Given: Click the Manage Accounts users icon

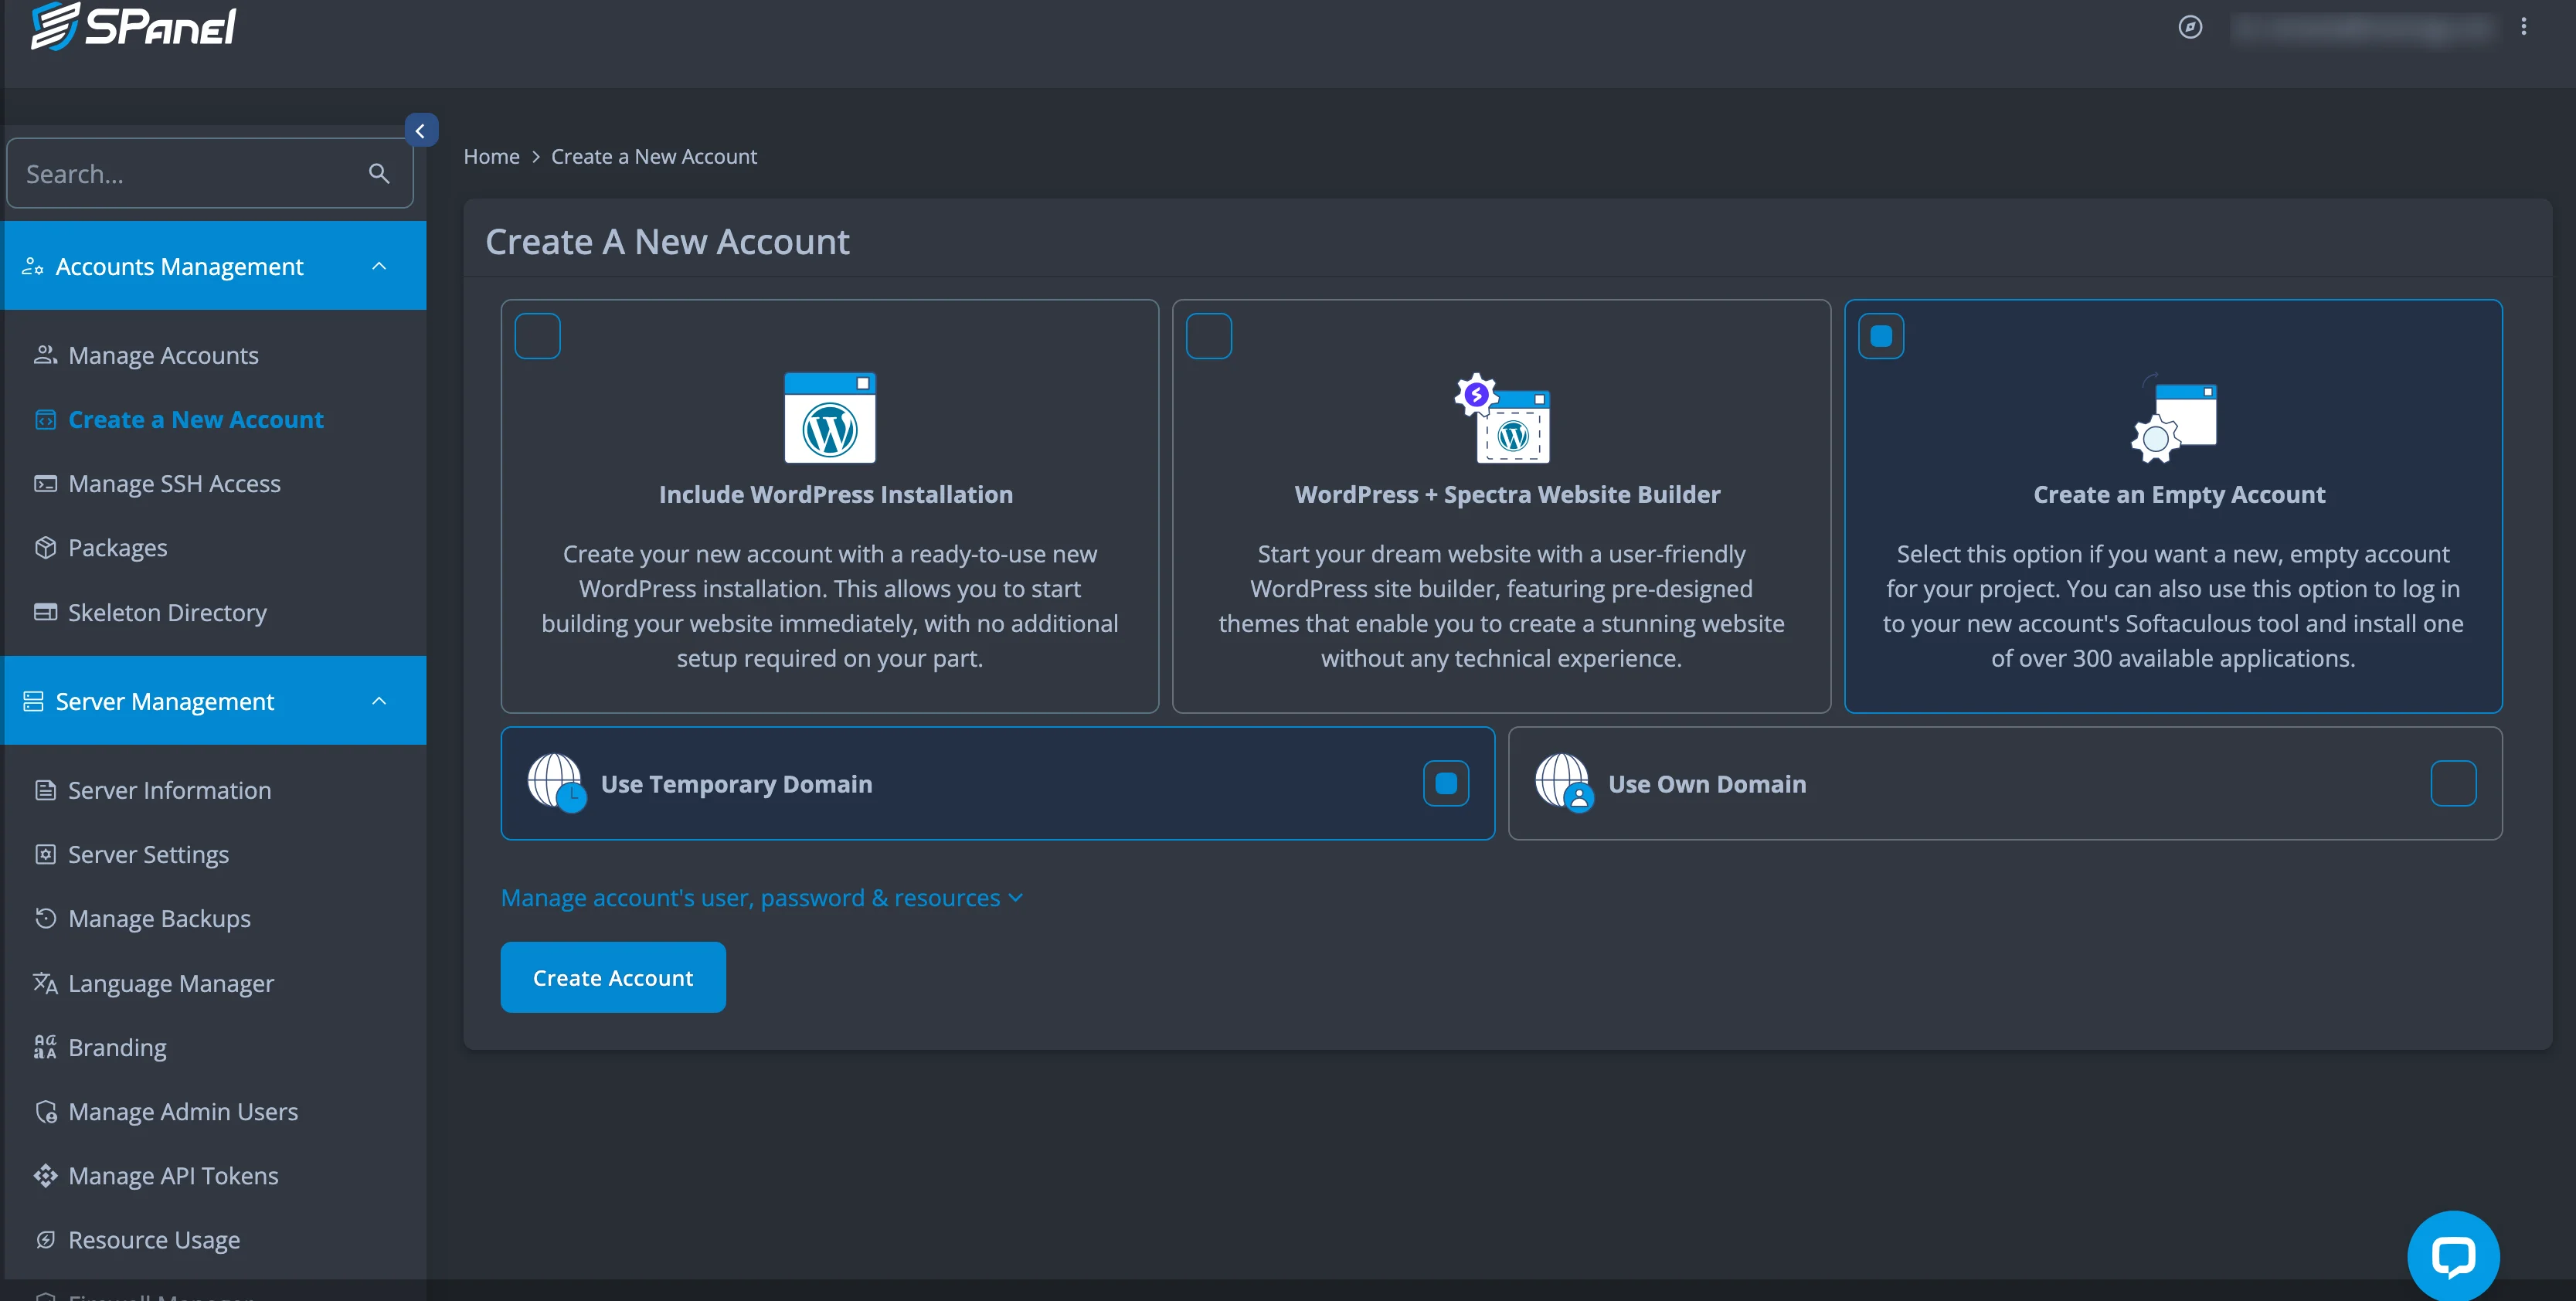Looking at the screenshot, I should [45, 354].
